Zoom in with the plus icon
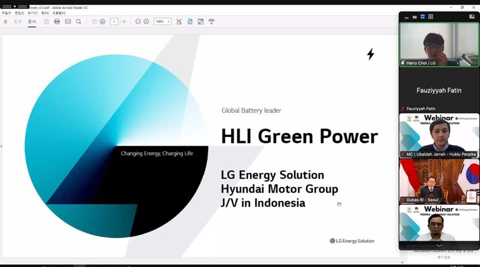Viewport: 480px width, 267px height. click(146, 22)
